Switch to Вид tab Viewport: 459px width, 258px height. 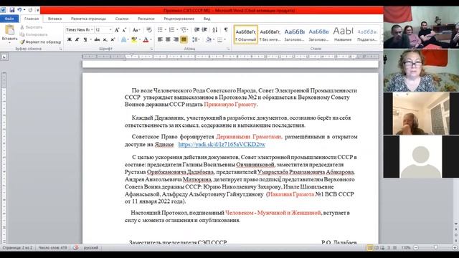click(207, 19)
